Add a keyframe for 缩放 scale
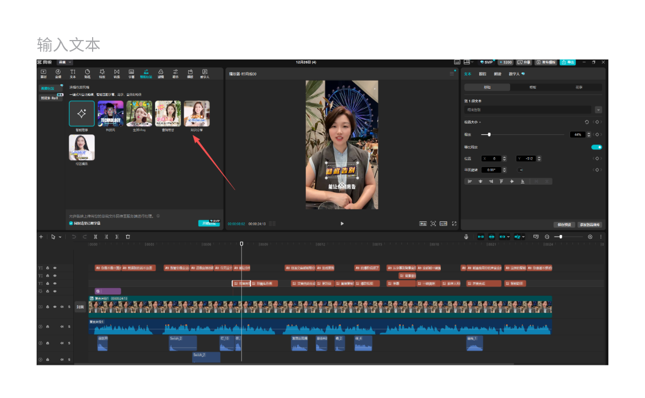 click(x=597, y=134)
